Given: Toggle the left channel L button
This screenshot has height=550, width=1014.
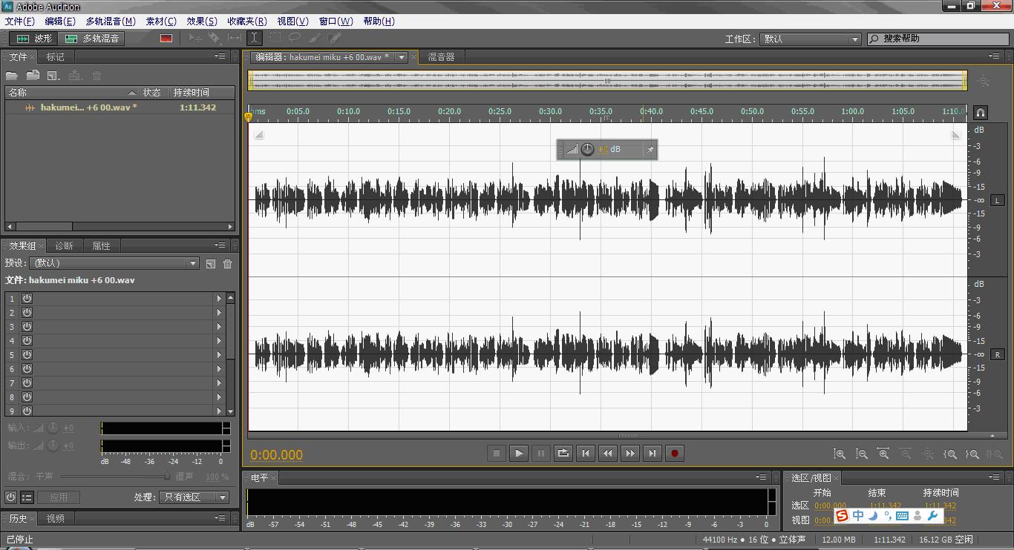Looking at the screenshot, I should pos(997,200).
